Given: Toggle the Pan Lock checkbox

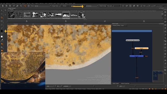Looking at the screenshot, I should click(113, 6).
